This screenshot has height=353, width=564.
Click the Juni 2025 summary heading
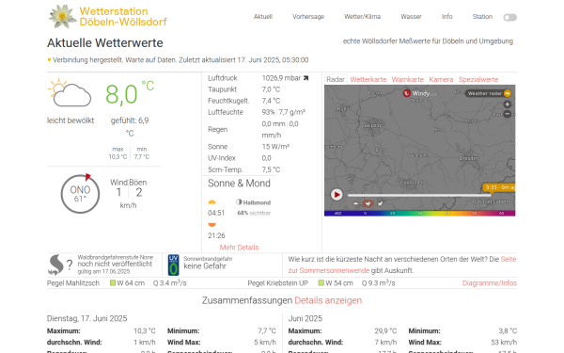[x=305, y=318]
